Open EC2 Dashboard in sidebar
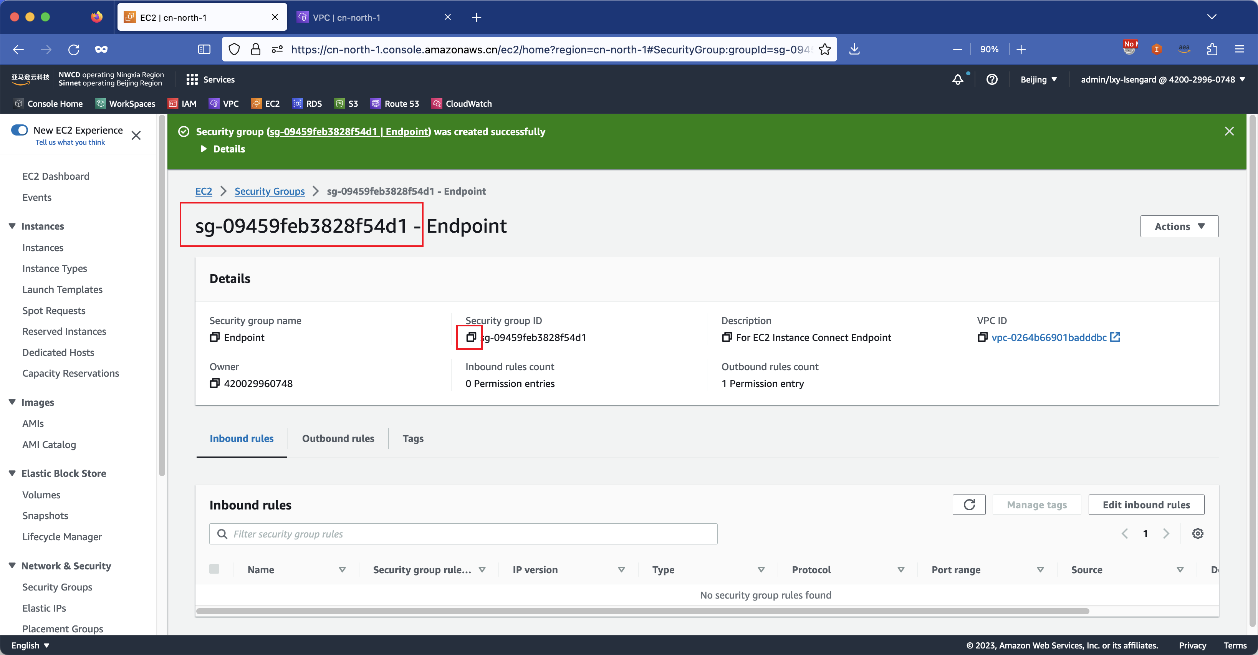Viewport: 1258px width, 655px height. pos(56,176)
